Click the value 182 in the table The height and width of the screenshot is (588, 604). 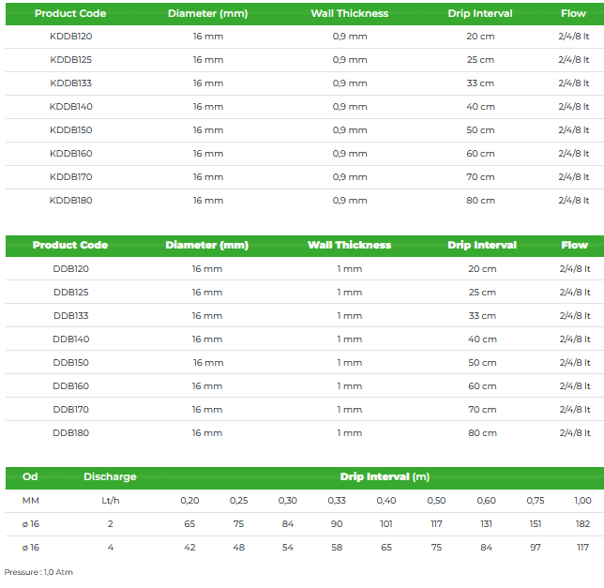[x=582, y=524]
